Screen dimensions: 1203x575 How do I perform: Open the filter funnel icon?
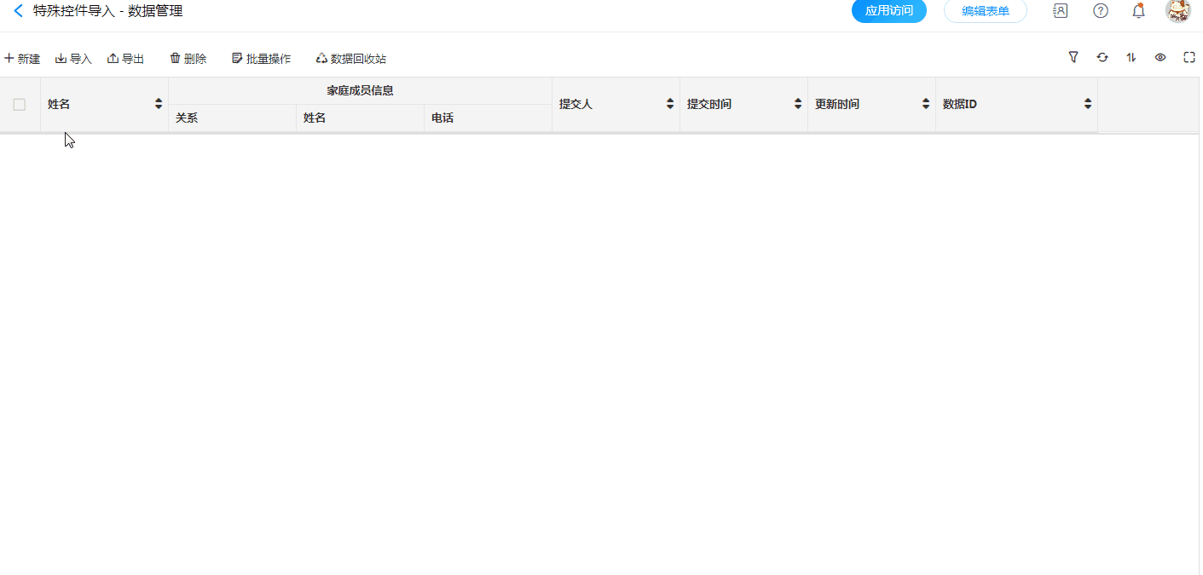pyautogui.click(x=1073, y=57)
